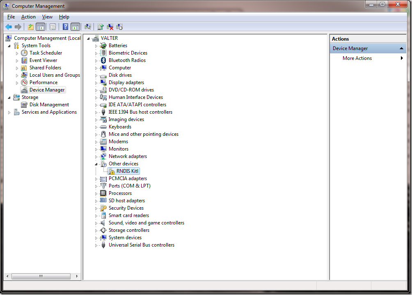
Task: Click the console tree horizontal scrollbar
Action: pyautogui.click(x=41, y=276)
